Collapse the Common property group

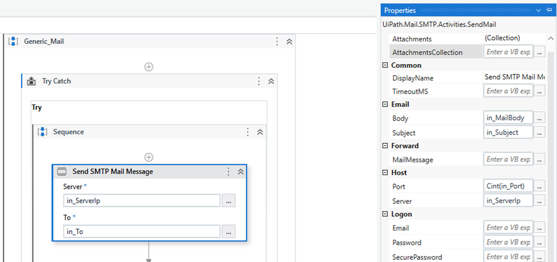click(x=385, y=65)
